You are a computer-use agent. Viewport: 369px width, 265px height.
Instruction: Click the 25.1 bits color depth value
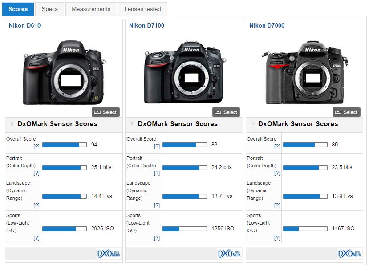101,167
